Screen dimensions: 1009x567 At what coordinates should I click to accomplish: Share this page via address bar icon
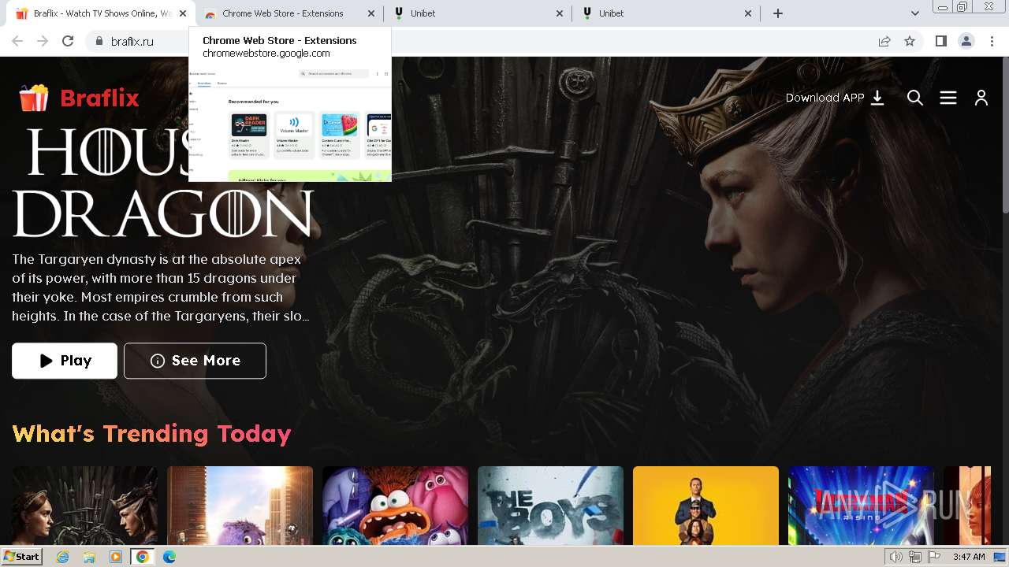click(884, 41)
